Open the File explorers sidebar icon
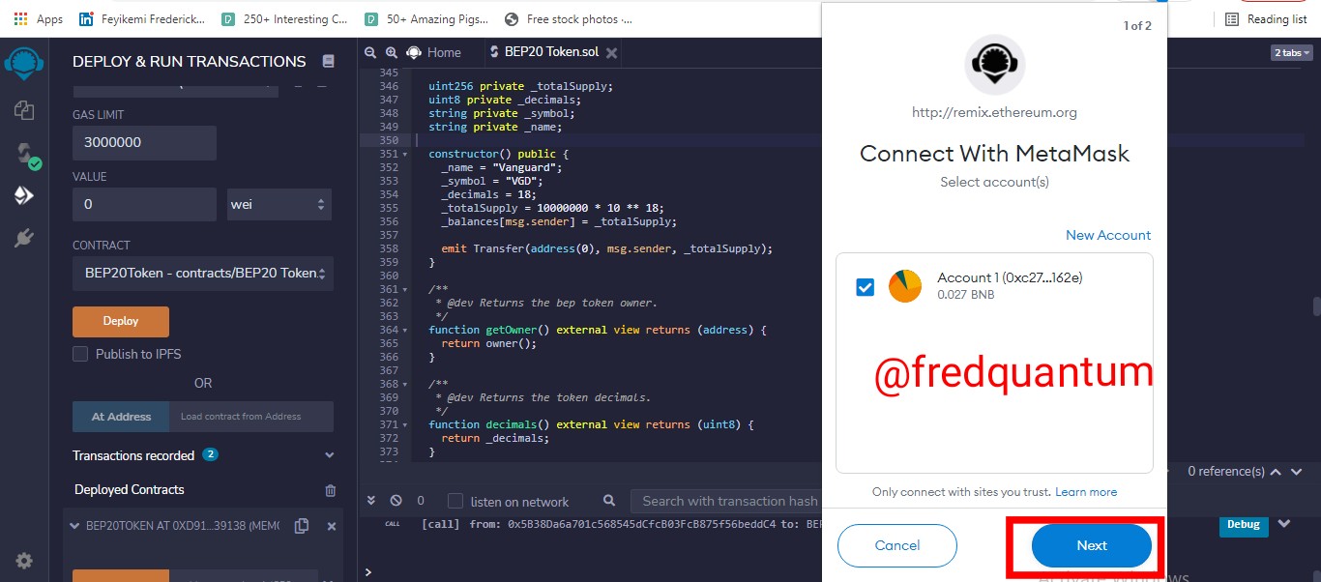Screen dimensions: 1321x582 24,110
